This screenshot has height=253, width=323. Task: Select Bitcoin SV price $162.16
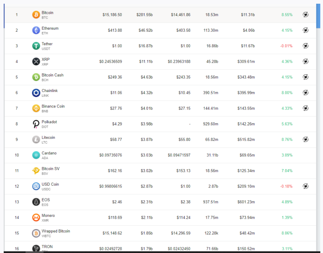(115, 171)
